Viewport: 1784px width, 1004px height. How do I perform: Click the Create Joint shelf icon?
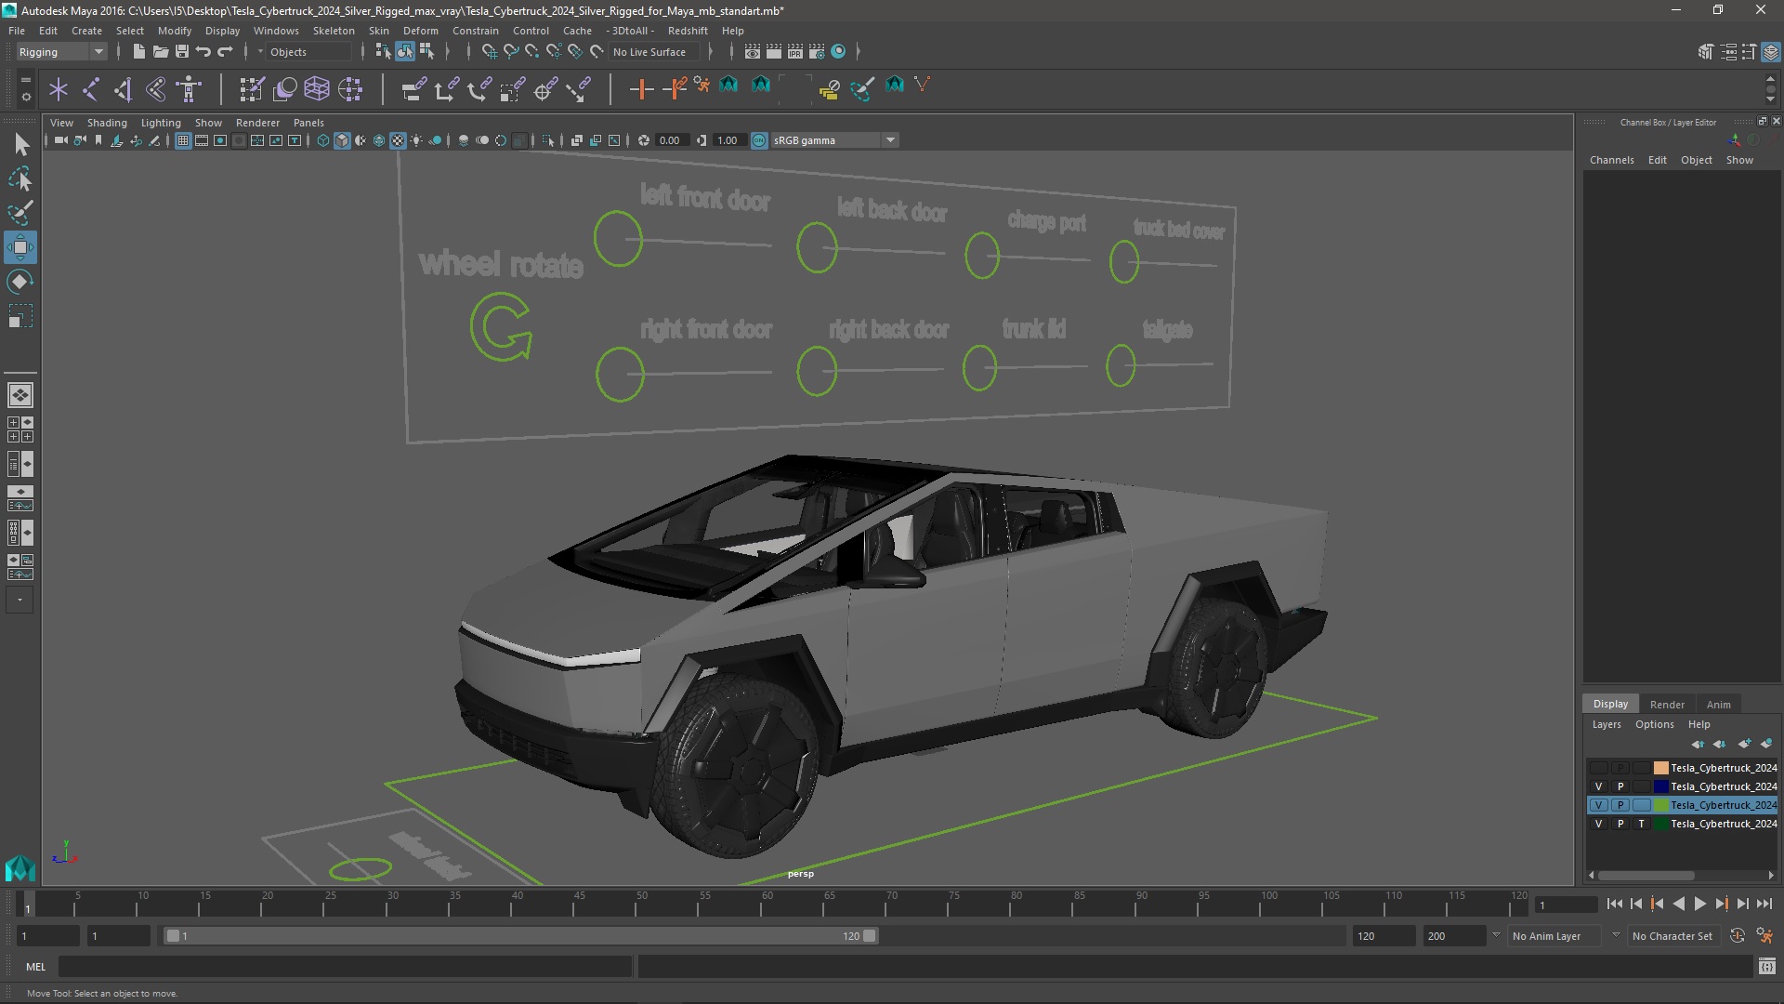pyautogui.click(x=91, y=89)
